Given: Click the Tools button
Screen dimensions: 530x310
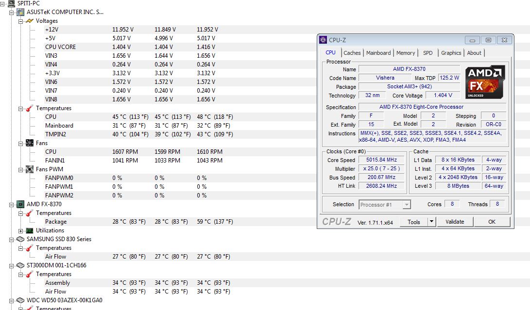Looking at the screenshot, I should pos(414,222).
